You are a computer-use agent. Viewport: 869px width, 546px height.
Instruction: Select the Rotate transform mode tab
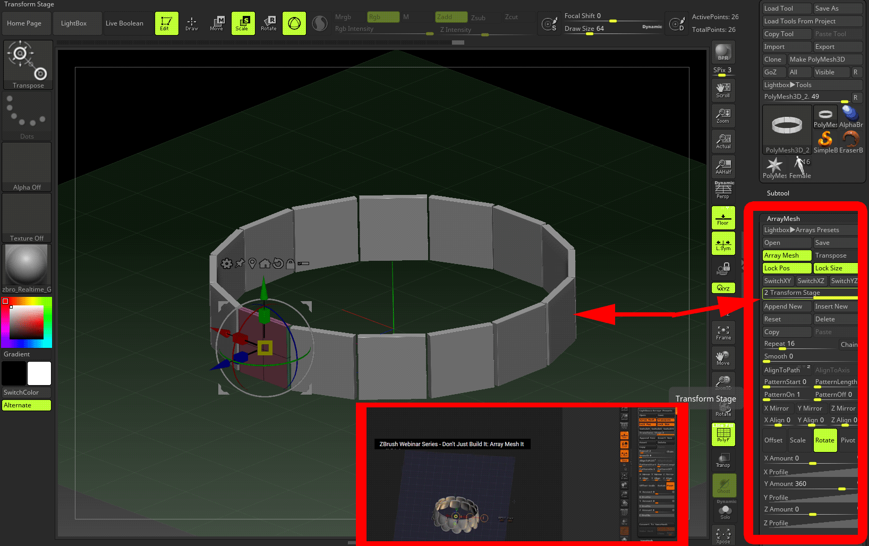pos(825,440)
